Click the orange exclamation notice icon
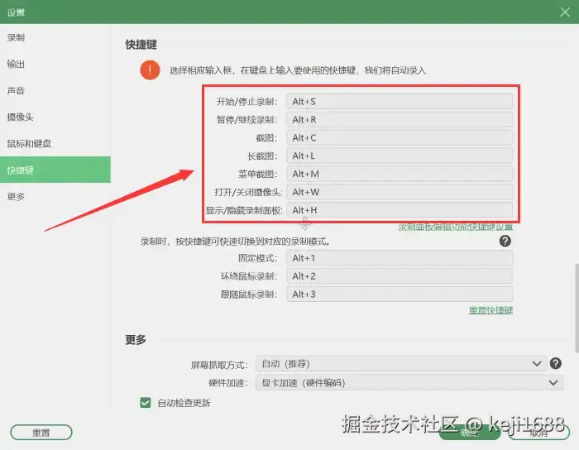The height and width of the screenshot is (450, 579). pos(150,69)
